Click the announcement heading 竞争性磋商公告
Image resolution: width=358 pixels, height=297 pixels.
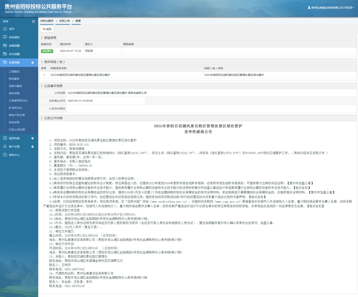coord(198,132)
